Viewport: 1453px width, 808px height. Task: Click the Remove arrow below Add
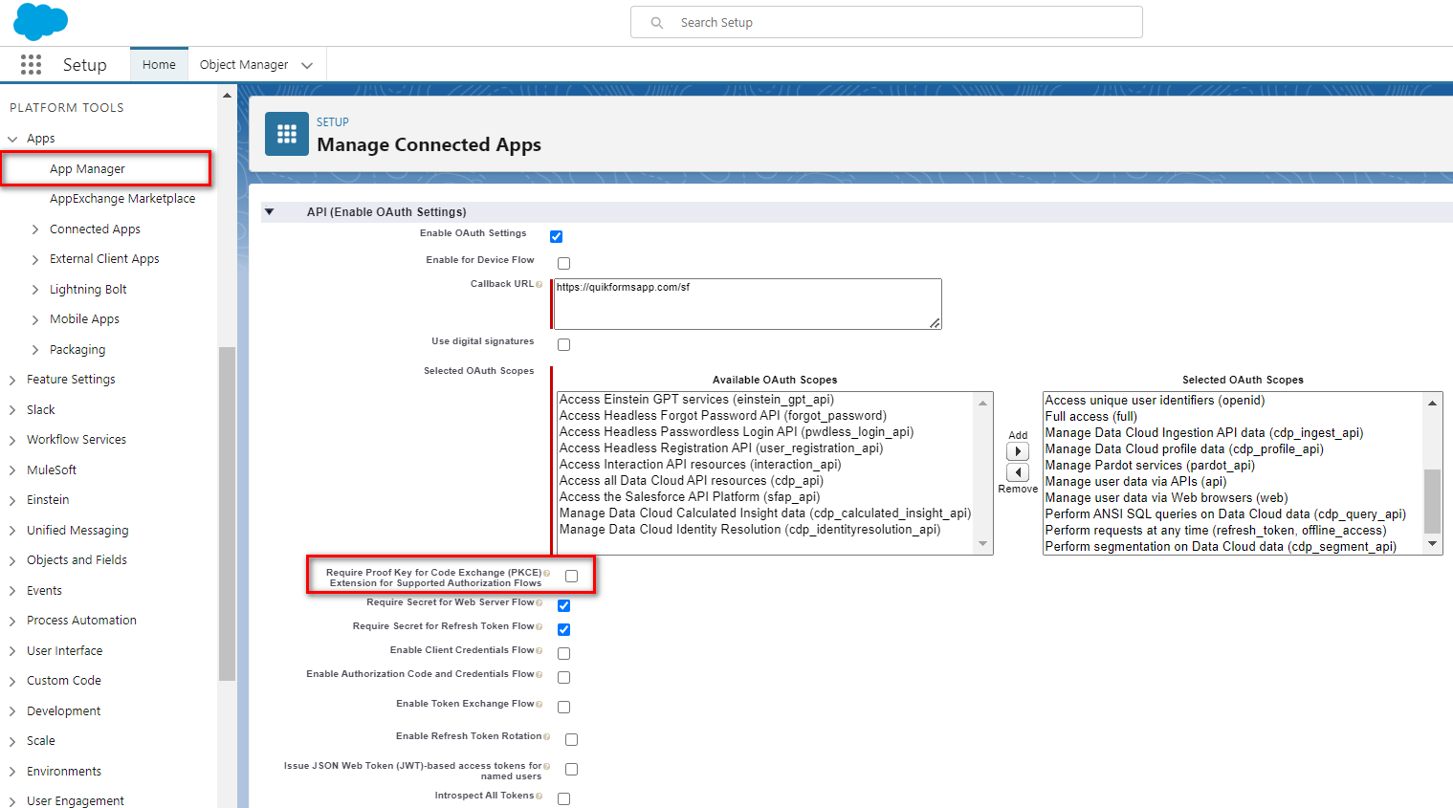click(1018, 471)
